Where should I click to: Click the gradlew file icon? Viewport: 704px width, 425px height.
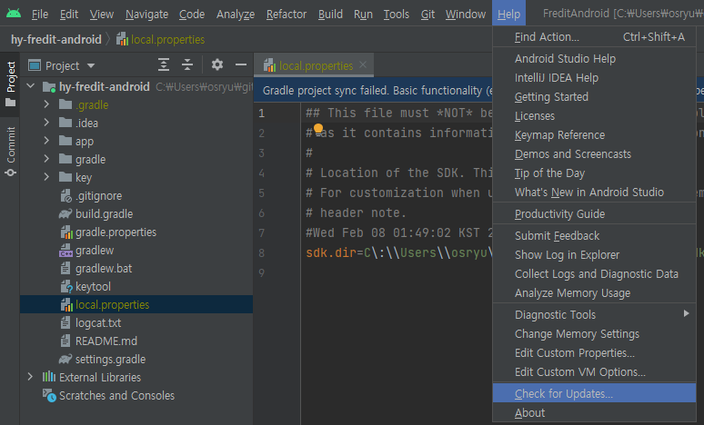point(65,250)
